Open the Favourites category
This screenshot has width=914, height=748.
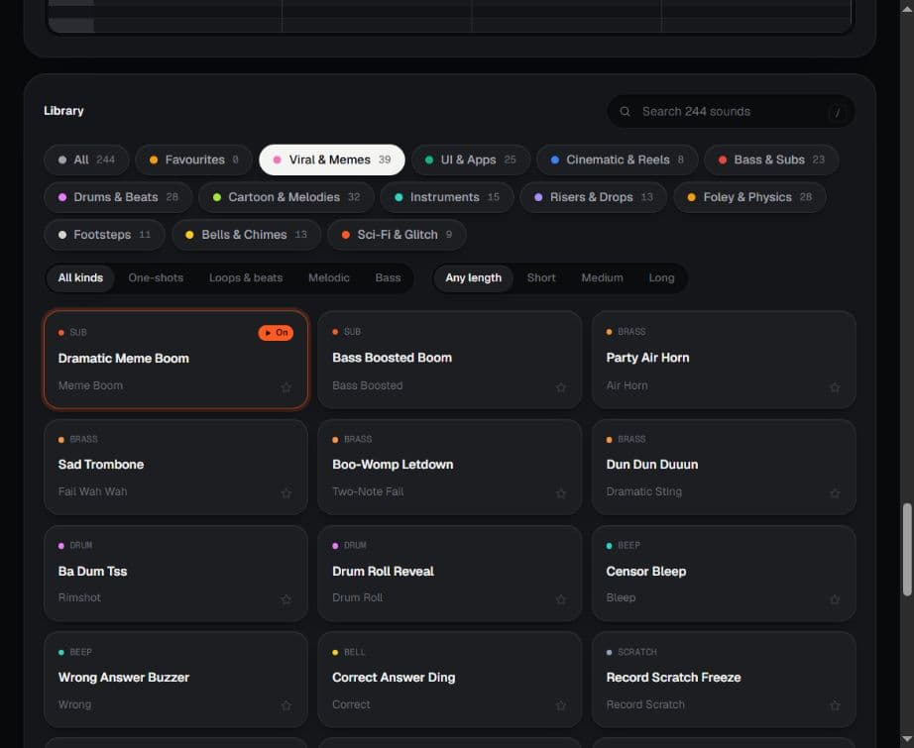194,160
